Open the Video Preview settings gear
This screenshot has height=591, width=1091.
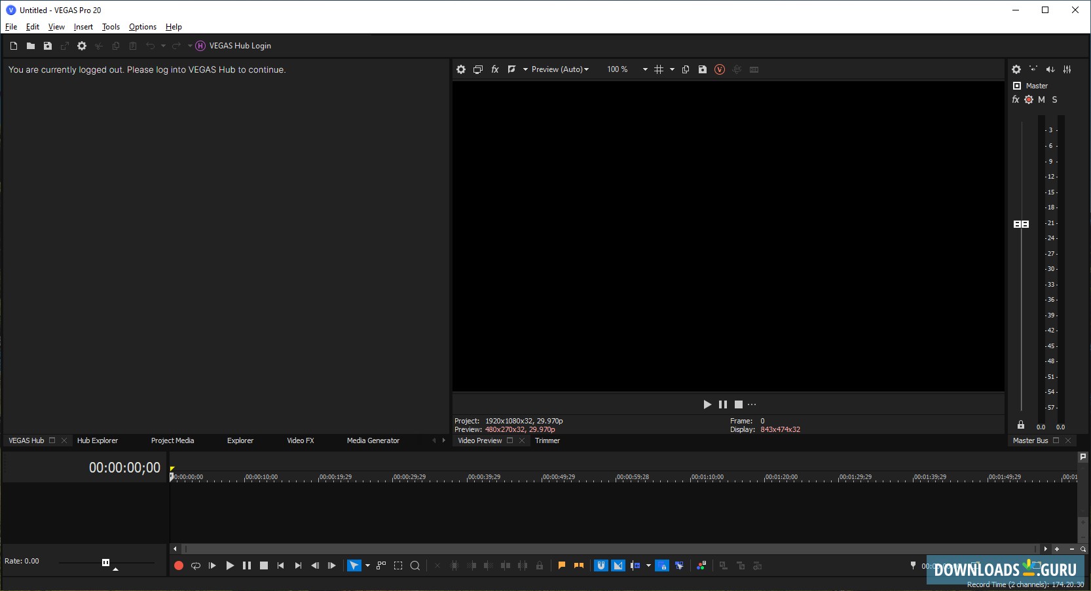pos(462,69)
